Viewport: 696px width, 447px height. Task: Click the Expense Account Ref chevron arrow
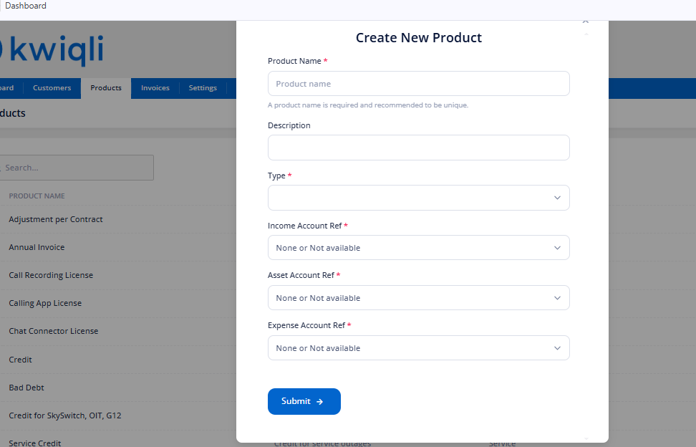[x=557, y=348]
